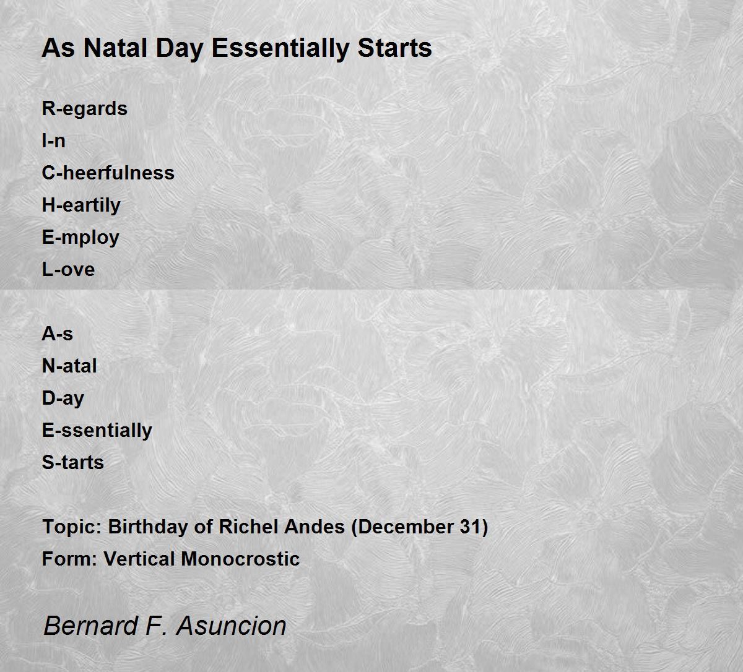Screen dimensions: 743x672
Task: Click the text "Vertical Monocrostic"
Action: (201, 559)
